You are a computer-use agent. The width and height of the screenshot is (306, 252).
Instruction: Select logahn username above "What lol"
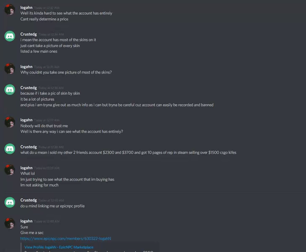pos(26,168)
